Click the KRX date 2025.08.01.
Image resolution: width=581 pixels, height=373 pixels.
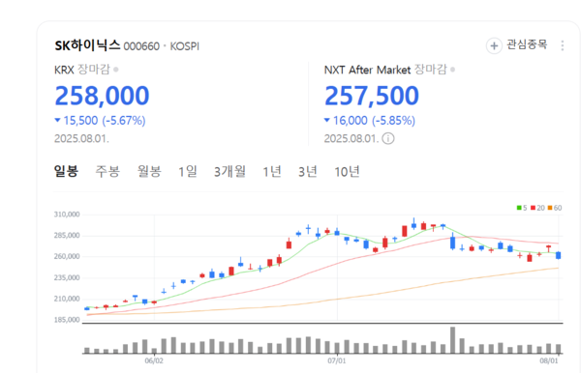tap(81, 138)
